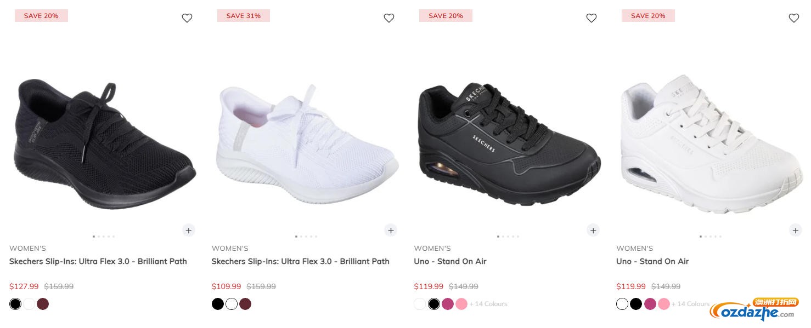
Task: Click the plus button on the black Ultra Flex shoe
Action: [x=189, y=230]
